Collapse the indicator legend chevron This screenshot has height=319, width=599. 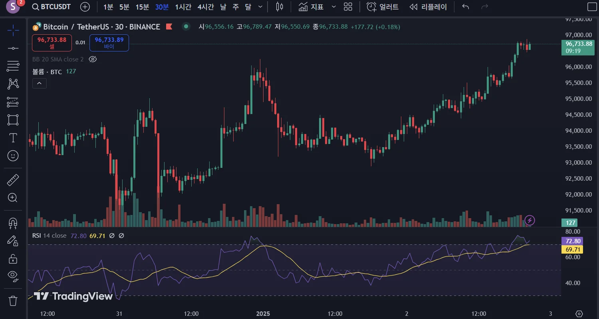40,83
